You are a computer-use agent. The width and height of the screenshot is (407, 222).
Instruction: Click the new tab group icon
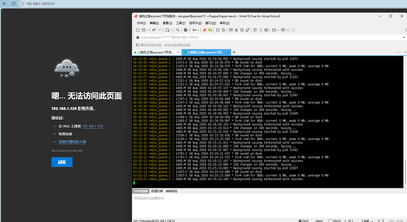pyautogui.click(x=274, y=30)
